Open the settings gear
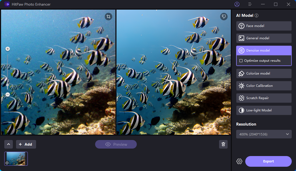Image resolution: width=296 pixels, height=171 pixels. pos(239,161)
